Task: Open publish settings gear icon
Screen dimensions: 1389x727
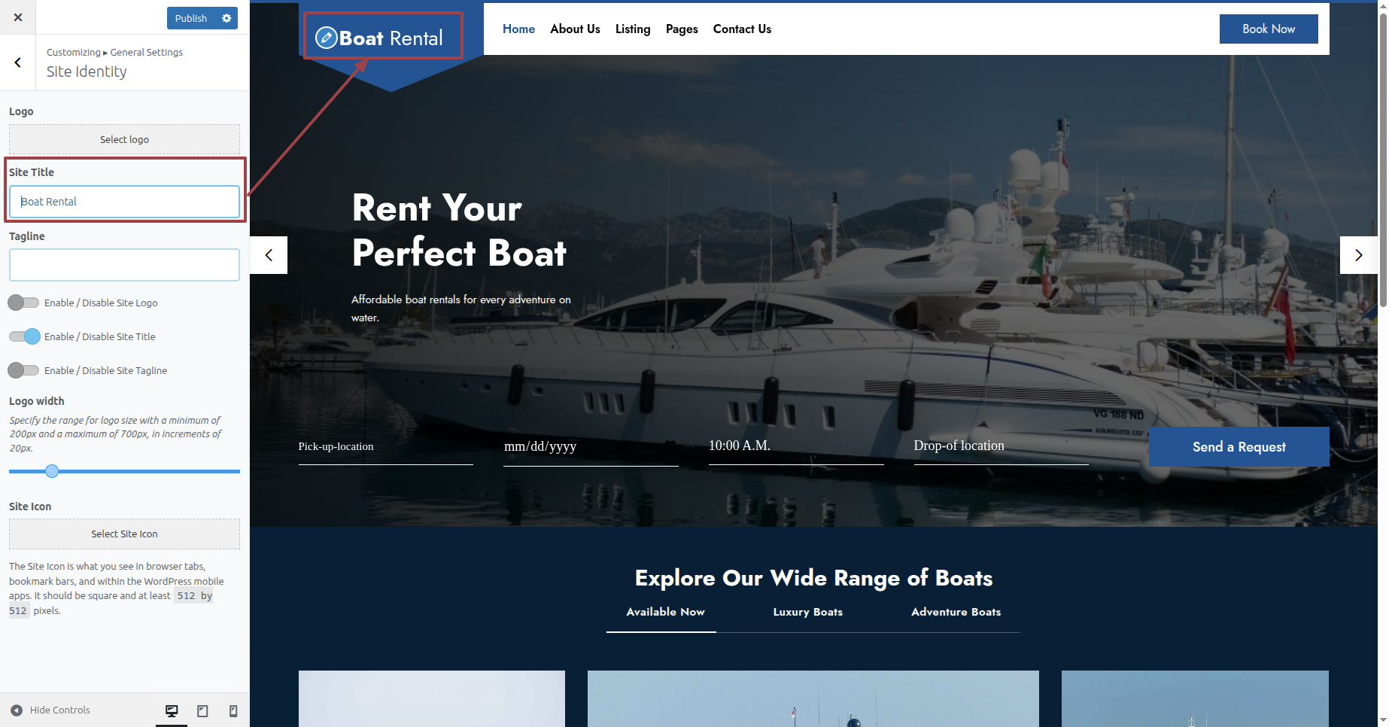Action: [x=226, y=18]
